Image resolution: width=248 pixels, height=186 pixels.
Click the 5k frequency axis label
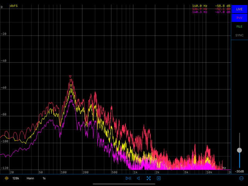point(186,172)
